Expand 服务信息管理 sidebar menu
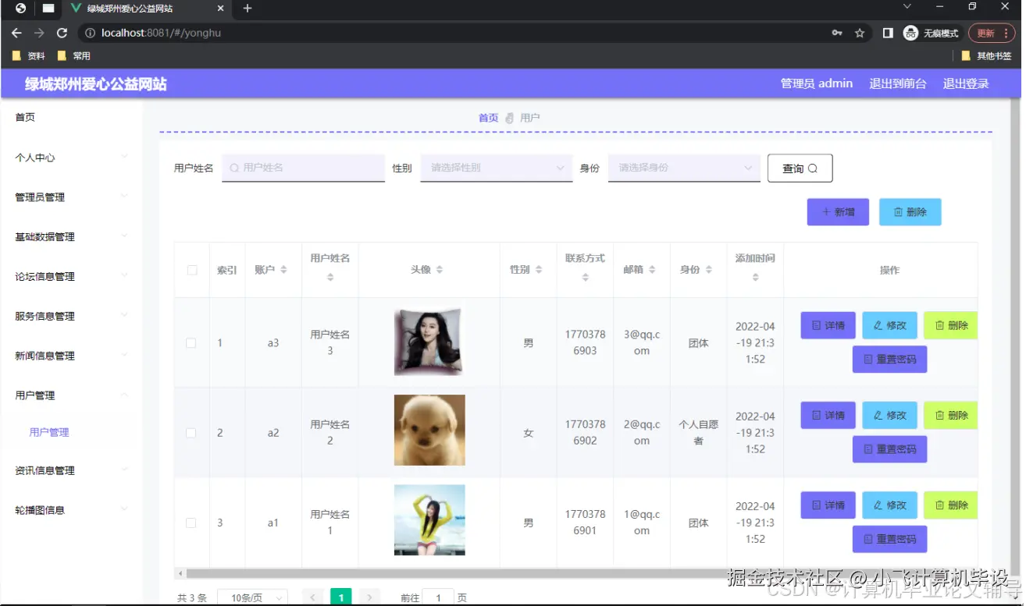 pyautogui.click(x=71, y=316)
